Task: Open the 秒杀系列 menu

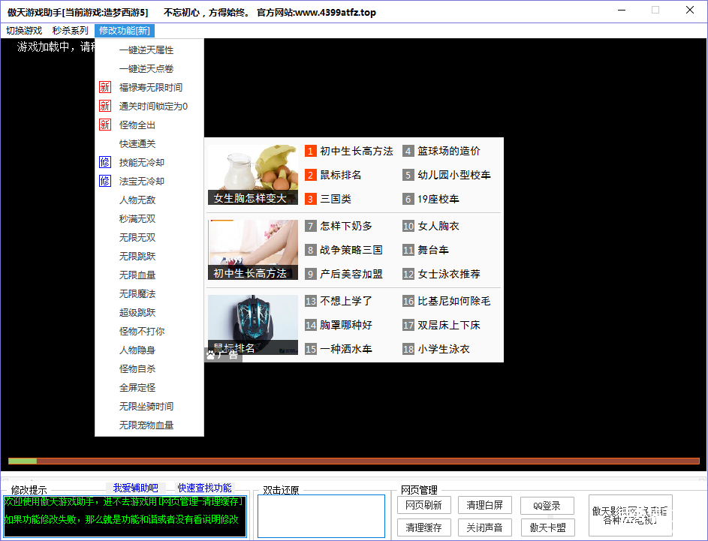Action: pos(70,31)
